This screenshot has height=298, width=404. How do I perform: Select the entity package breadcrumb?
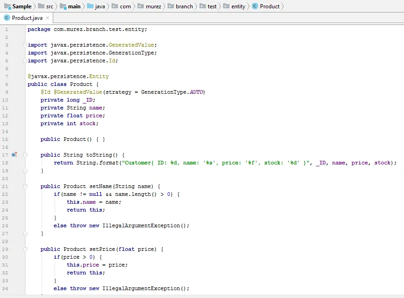pos(234,6)
